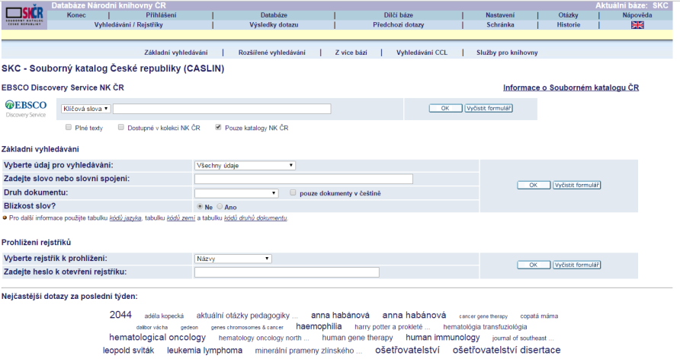
Task: Click the leukemia lymphoma query
Action: click(x=205, y=351)
